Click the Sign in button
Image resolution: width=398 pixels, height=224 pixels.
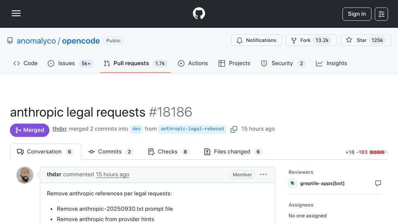[x=357, y=14]
